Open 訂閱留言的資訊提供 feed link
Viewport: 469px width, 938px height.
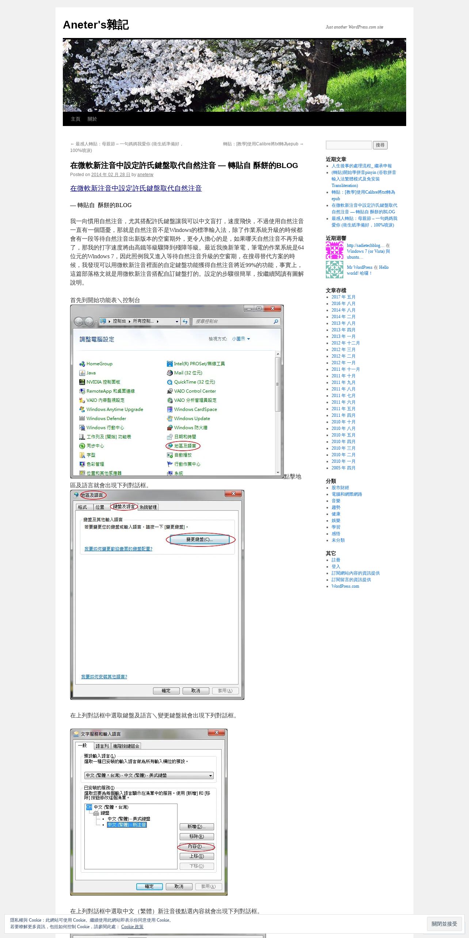(351, 580)
